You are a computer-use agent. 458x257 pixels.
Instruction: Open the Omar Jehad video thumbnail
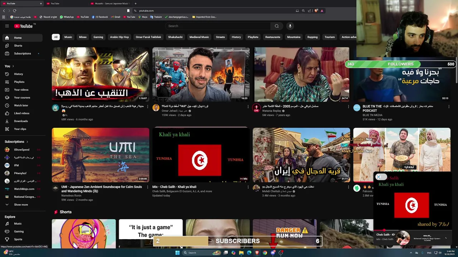tap(201, 75)
